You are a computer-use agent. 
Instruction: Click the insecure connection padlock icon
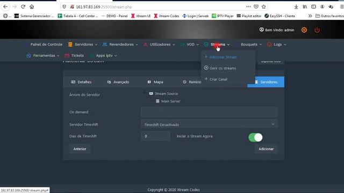72,7
